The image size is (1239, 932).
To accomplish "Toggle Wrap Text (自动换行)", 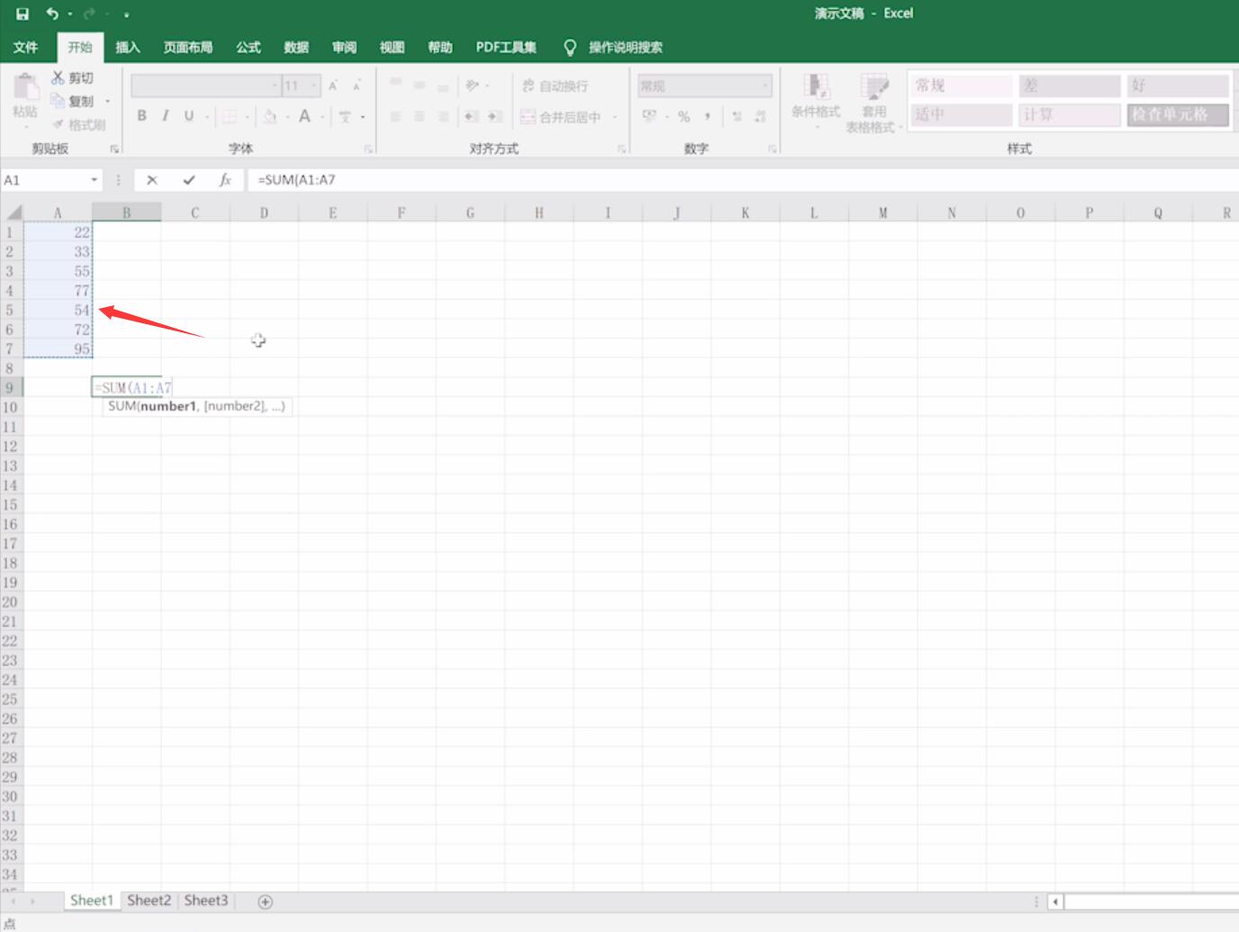I will [x=555, y=86].
